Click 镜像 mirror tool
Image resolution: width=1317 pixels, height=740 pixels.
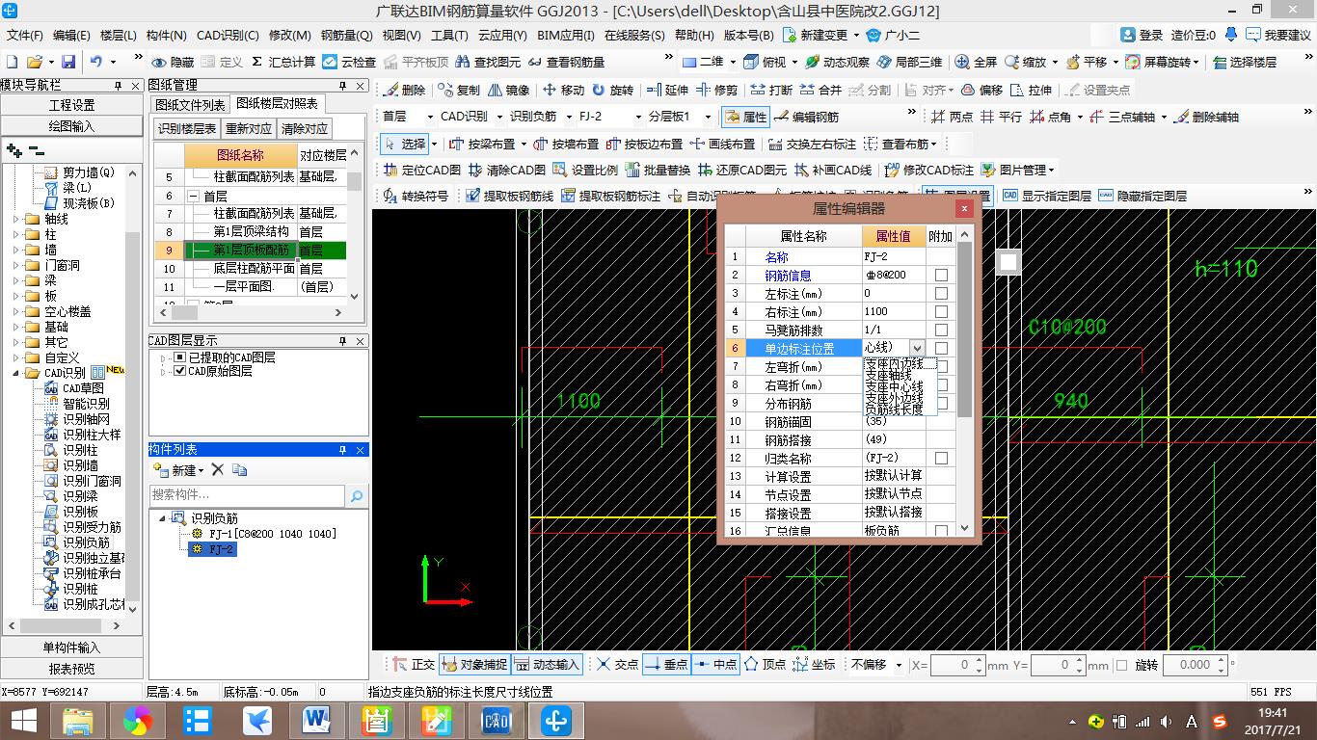coord(508,90)
